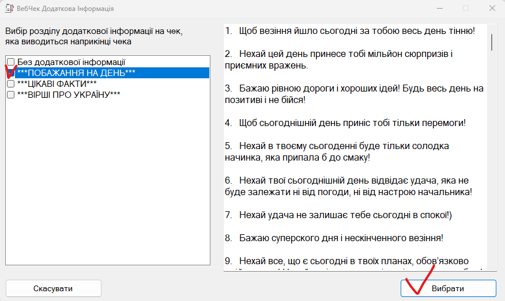Click the greyed-out maximize window button
Screen dimensions: 505x301
(466, 9)
